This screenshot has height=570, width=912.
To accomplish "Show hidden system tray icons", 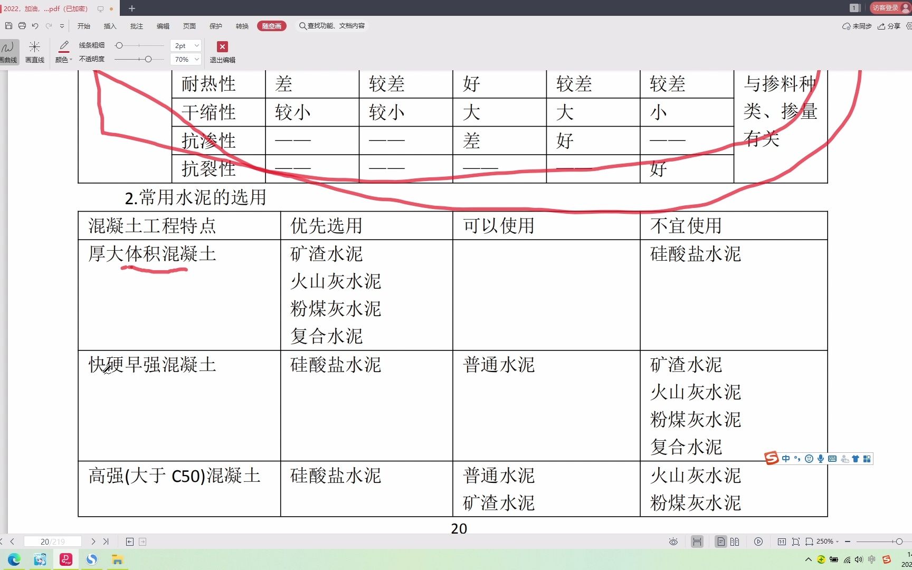I will tap(808, 559).
